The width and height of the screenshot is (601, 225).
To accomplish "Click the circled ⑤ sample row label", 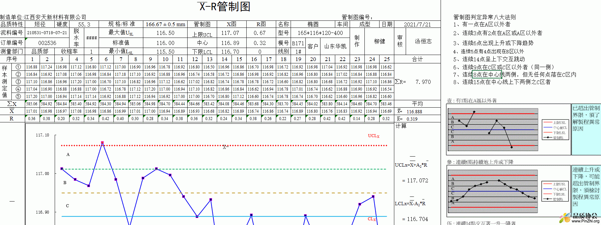I will [x=18, y=96].
